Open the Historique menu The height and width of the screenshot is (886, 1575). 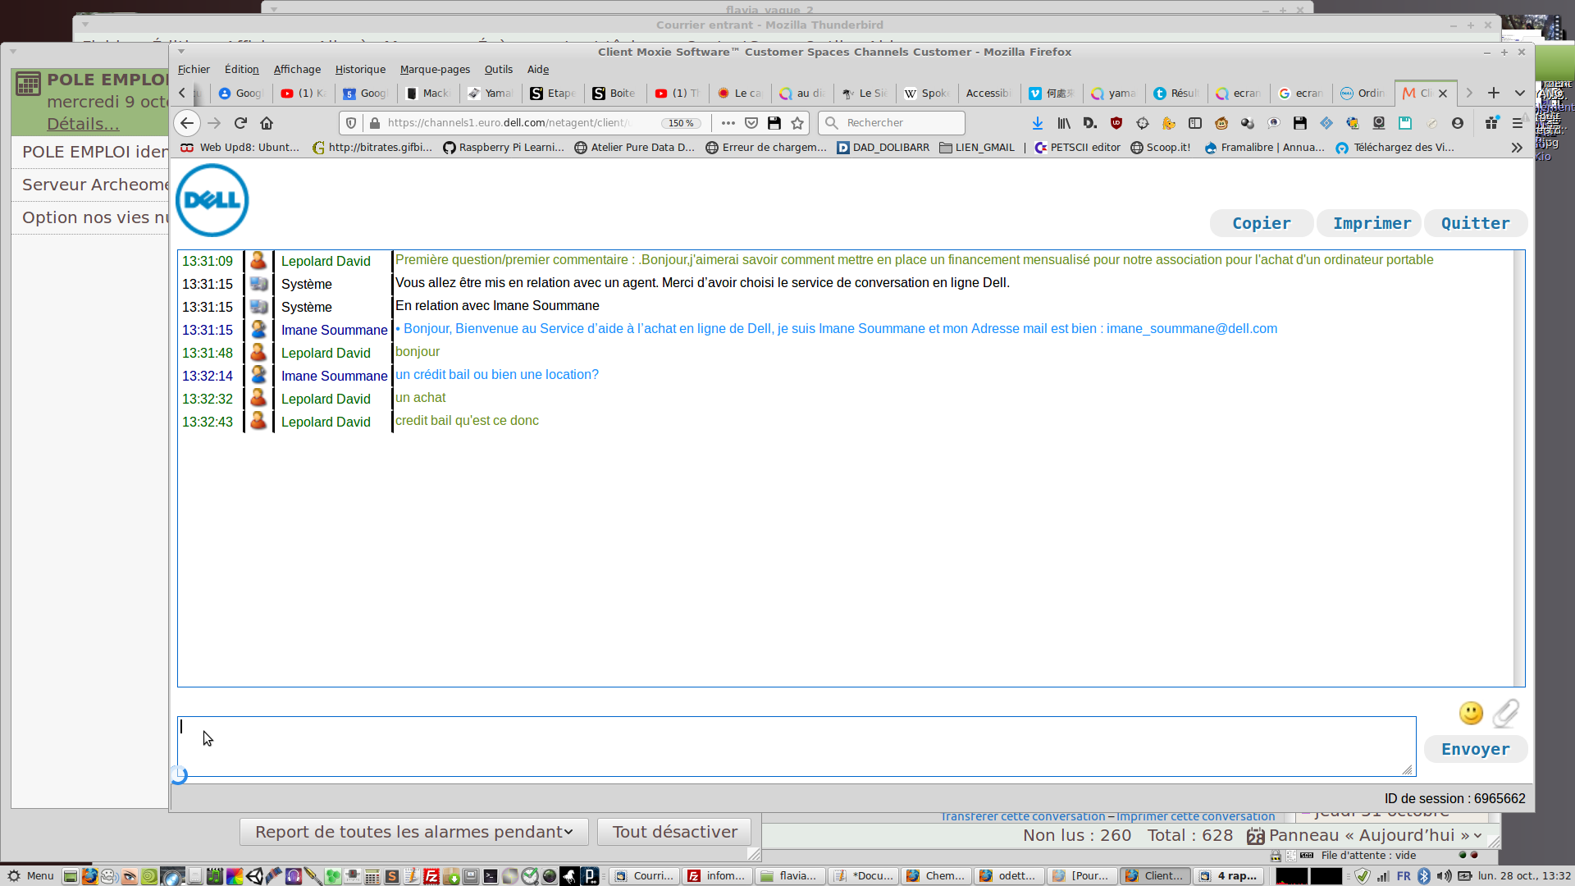[x=360, y=70]
